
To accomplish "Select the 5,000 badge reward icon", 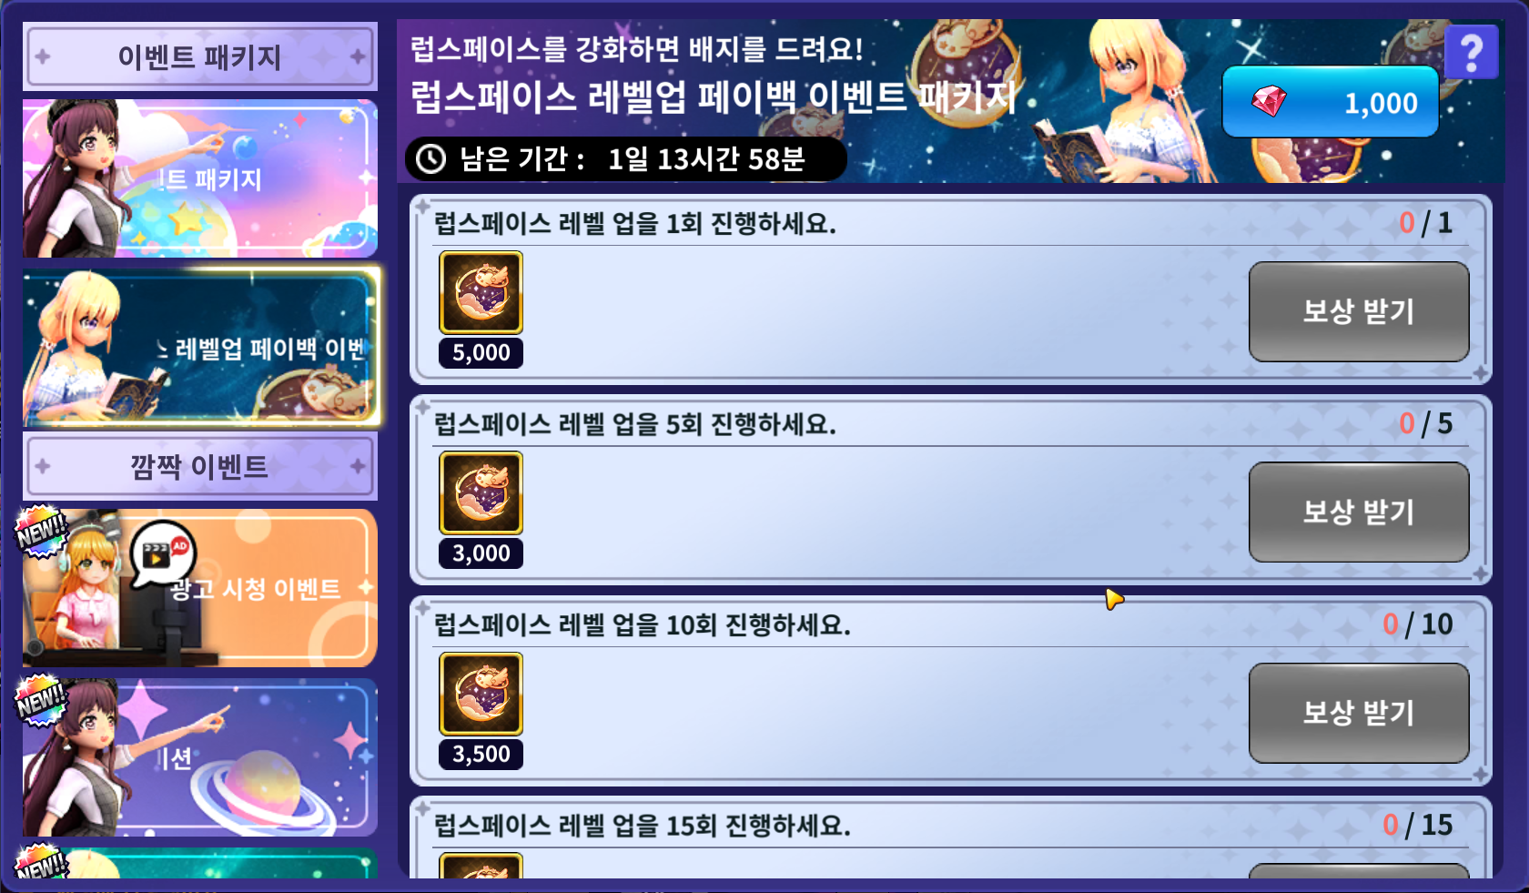I will tap(481, 292).
